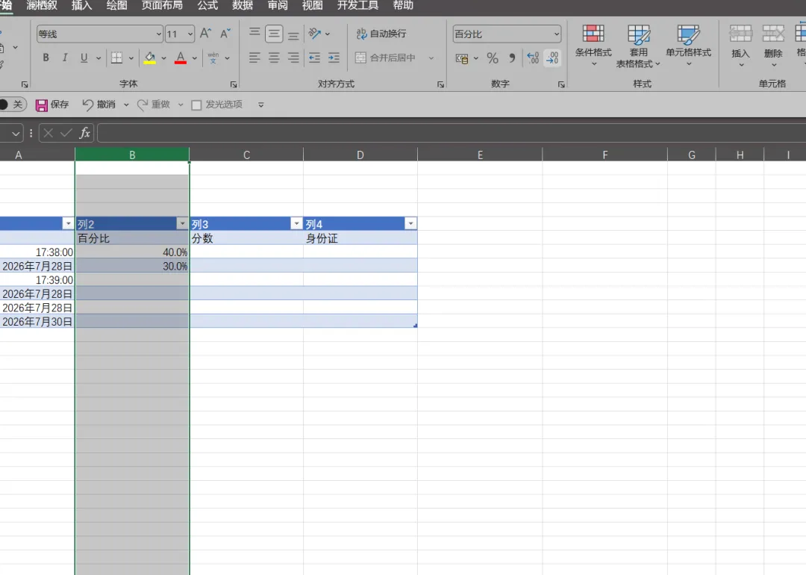Open the 插入 ribbon tab

(82, 6)
